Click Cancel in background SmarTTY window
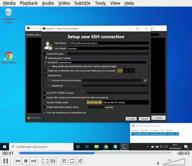This screenshot has width=192, height=166. (x=159, y=118)
